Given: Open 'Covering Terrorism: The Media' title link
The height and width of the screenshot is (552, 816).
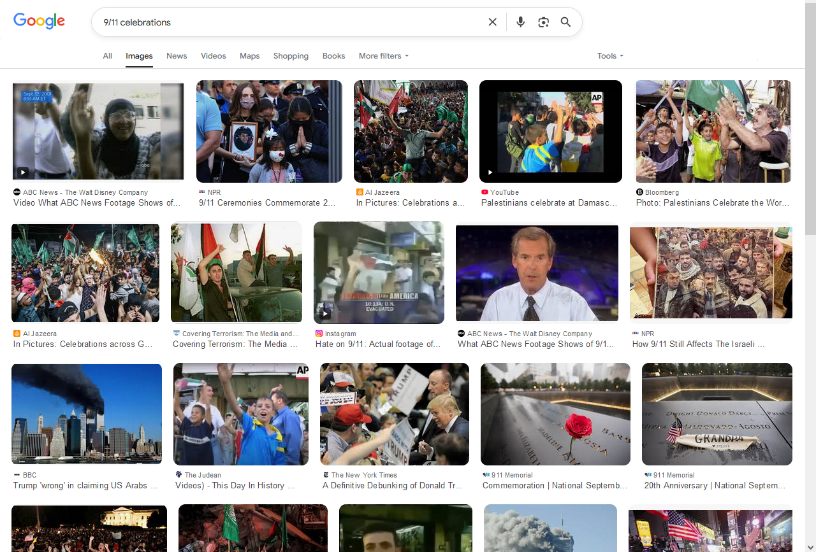Looking at the screenshot, I should click(x=235, y=344).
